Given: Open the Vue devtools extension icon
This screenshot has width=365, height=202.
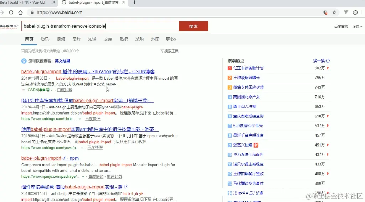Looking at the screenshot, I should pos(346,12).
